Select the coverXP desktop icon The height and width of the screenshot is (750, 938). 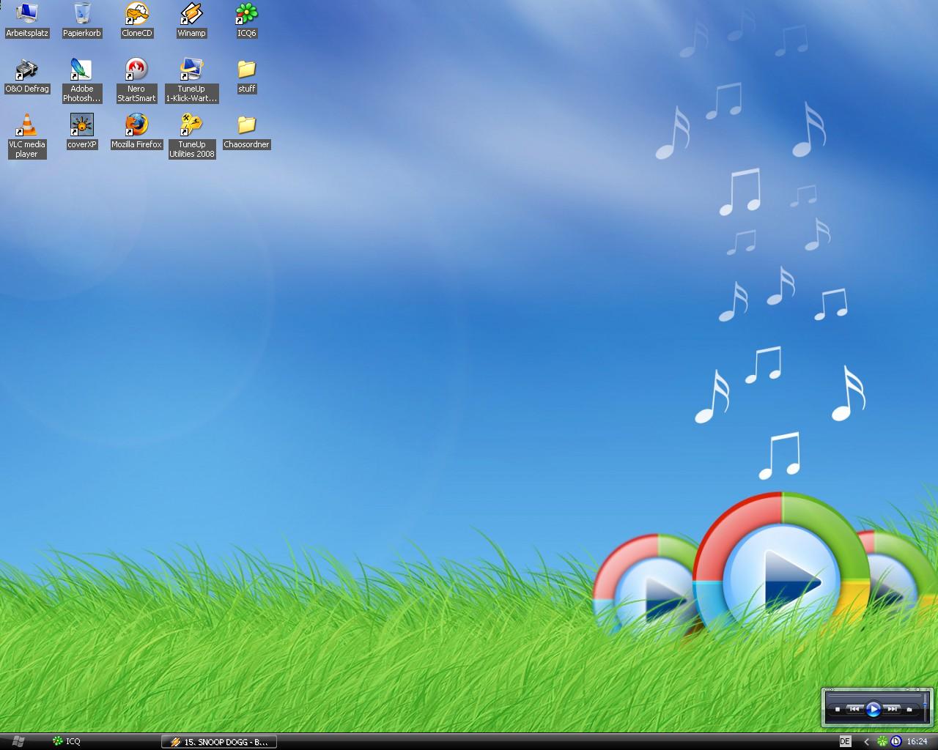pyautogui.click(x=82, y=132)
